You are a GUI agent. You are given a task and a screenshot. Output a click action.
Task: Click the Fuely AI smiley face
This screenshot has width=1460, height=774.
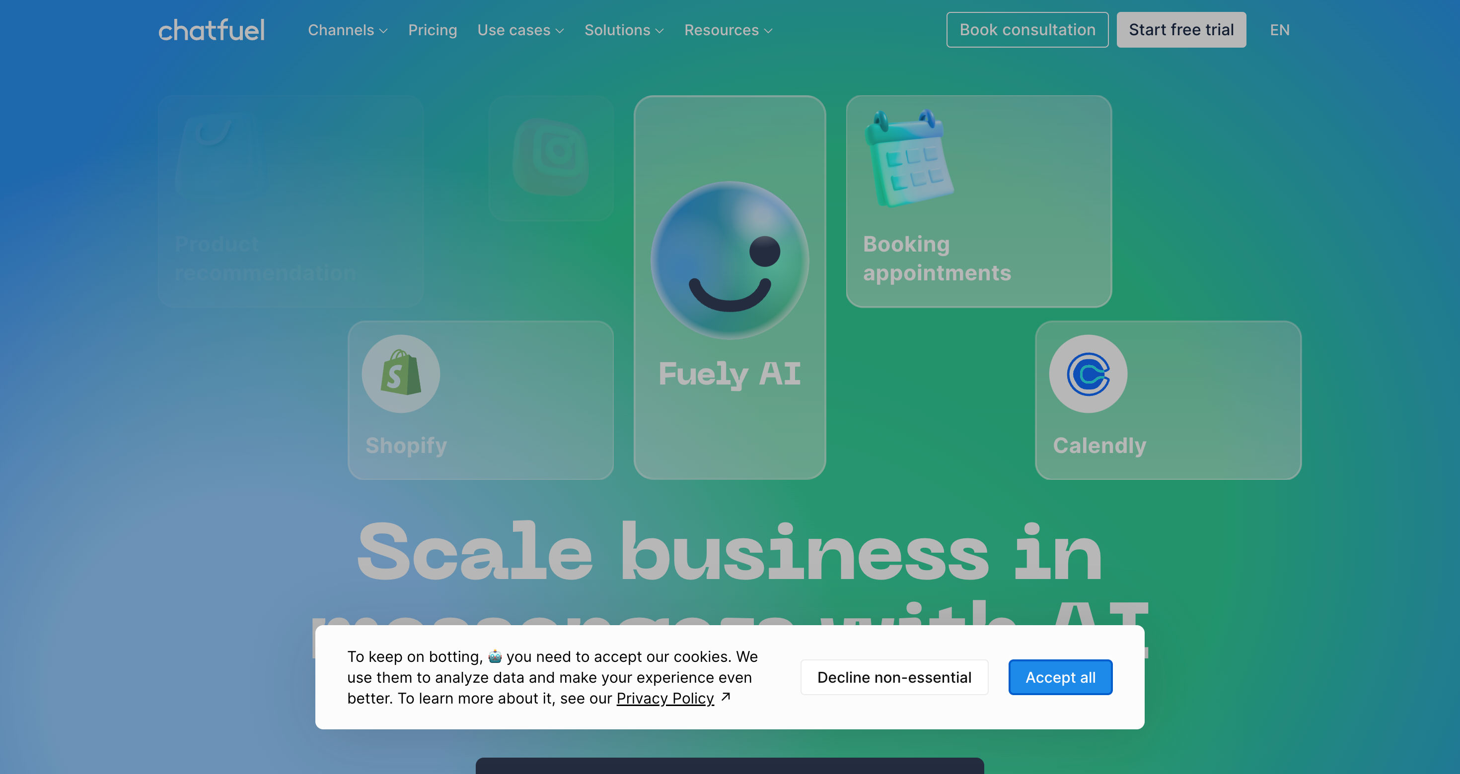tap(730, 260)
